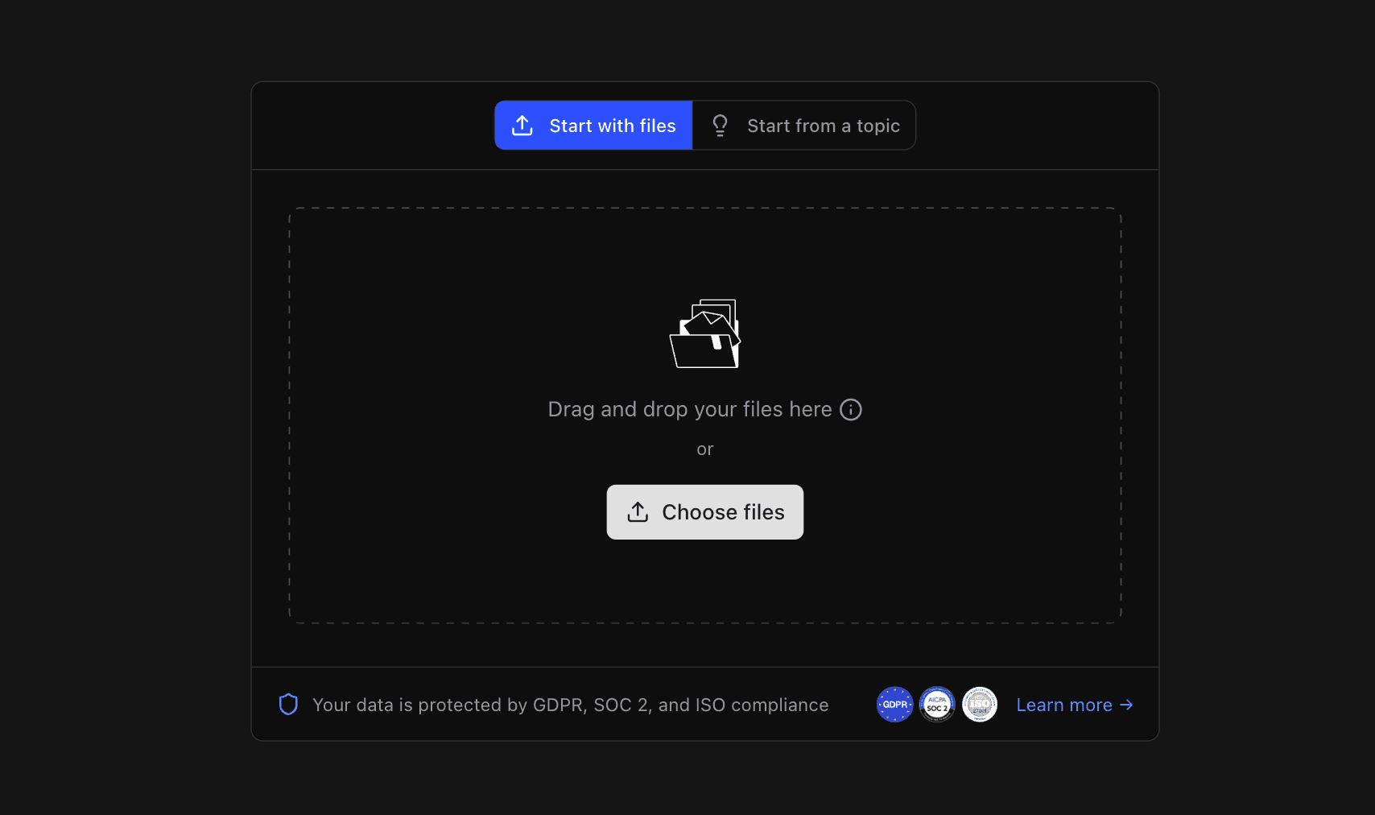This screenshot has width=1375, height=815.
Task: Click the AICPA SOC 2 badge
Action: pos(937,704)
